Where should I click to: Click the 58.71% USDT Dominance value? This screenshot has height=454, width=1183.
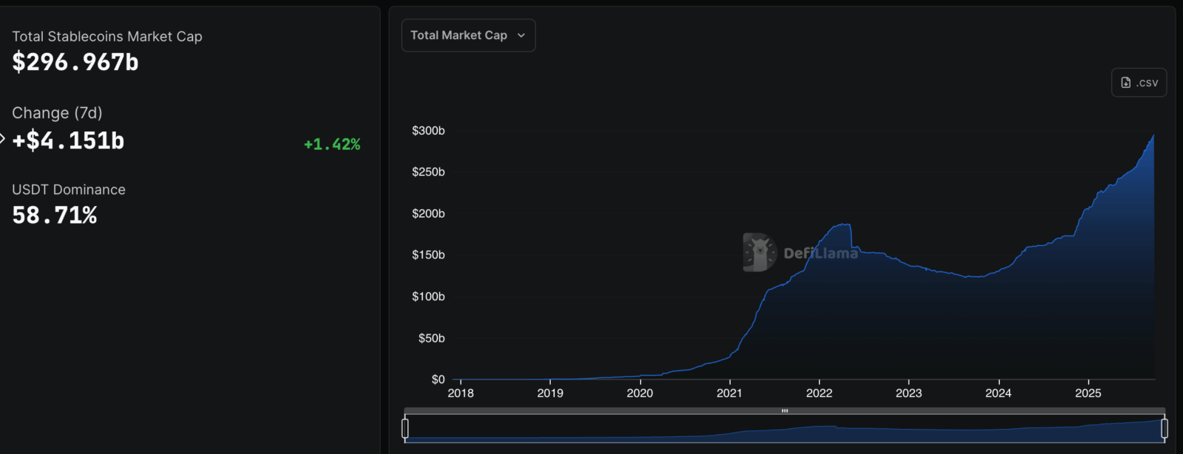55,216
